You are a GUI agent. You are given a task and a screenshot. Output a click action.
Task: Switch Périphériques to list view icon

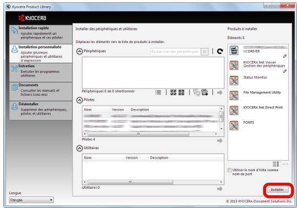(x=158, y=92)
